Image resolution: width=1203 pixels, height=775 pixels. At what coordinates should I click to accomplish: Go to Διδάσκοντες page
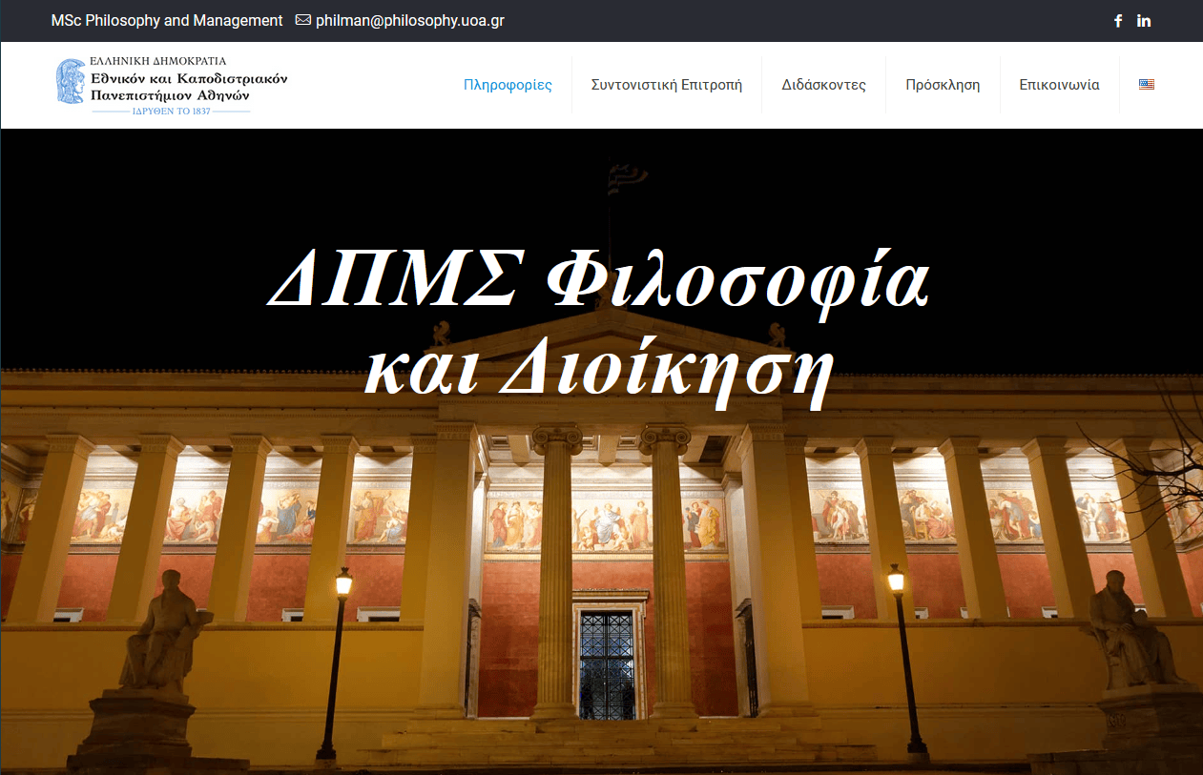point(823,85)
